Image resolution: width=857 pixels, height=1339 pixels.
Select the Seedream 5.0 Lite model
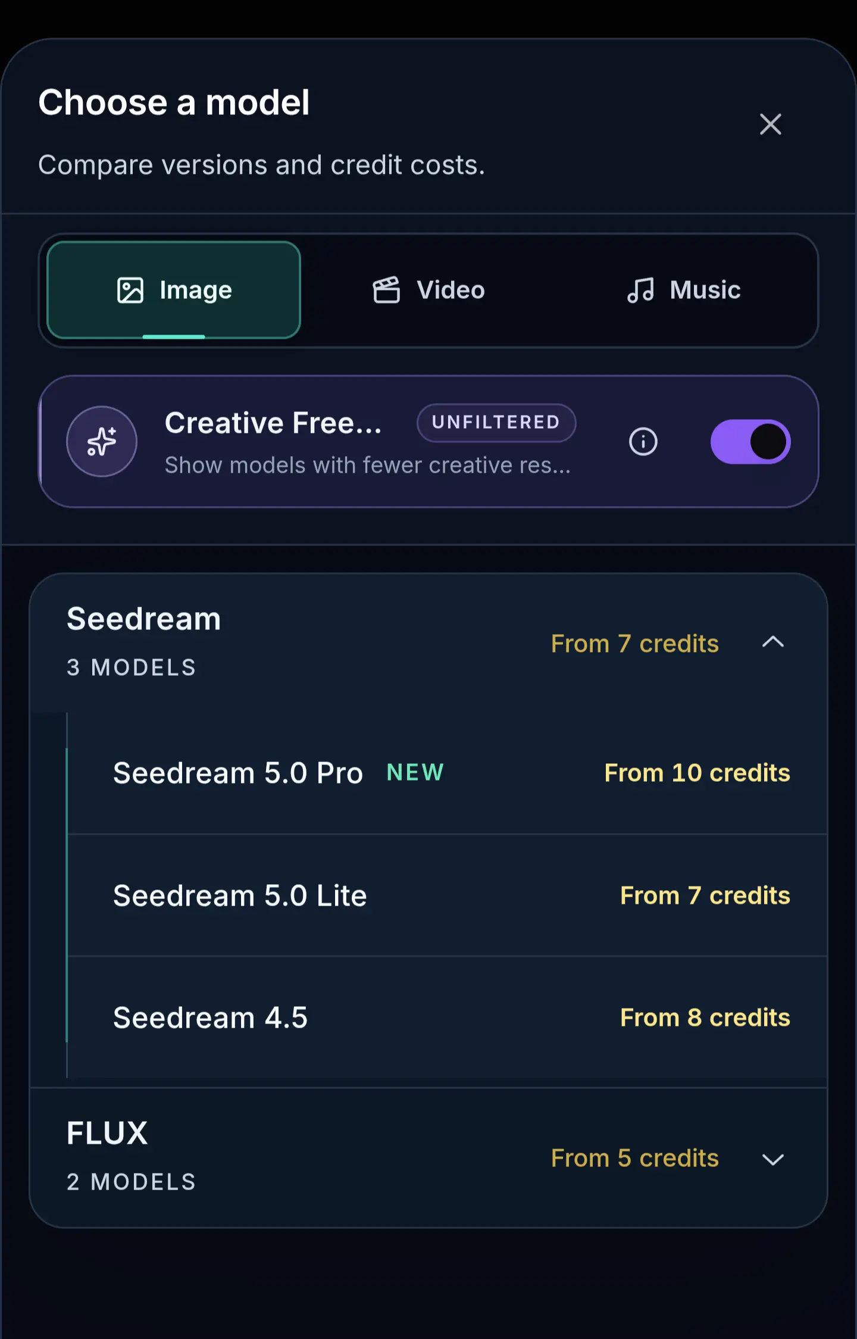tap(448, 895)
